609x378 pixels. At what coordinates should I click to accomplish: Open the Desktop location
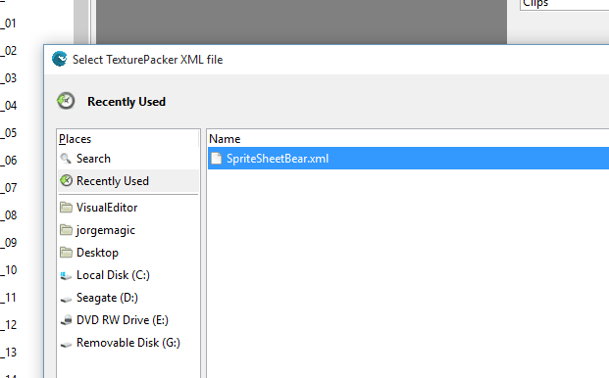(128, 253)
